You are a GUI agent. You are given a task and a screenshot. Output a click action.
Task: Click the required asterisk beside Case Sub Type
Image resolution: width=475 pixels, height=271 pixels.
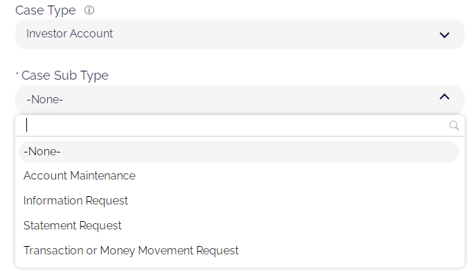tap(17, 73)
